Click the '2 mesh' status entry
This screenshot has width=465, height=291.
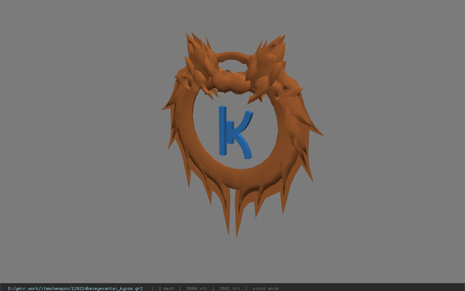(166, 288)
